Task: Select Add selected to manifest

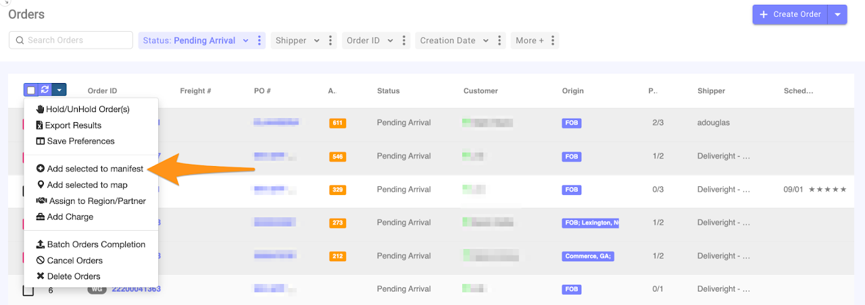Action: pos(91,169)
